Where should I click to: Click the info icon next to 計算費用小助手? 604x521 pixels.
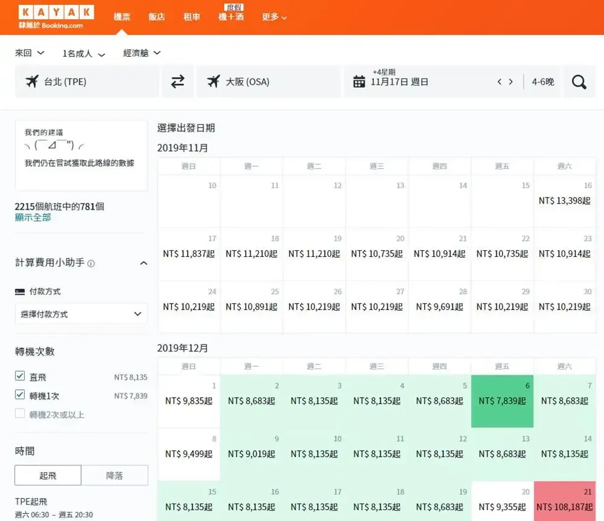(91, 264)
